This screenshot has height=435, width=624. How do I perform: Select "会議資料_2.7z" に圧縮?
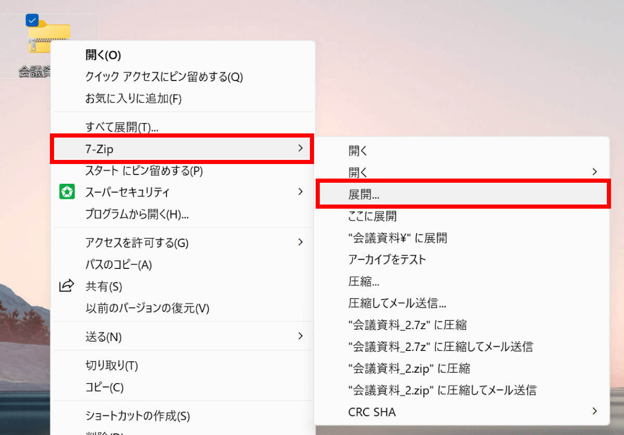coord(462,325)
